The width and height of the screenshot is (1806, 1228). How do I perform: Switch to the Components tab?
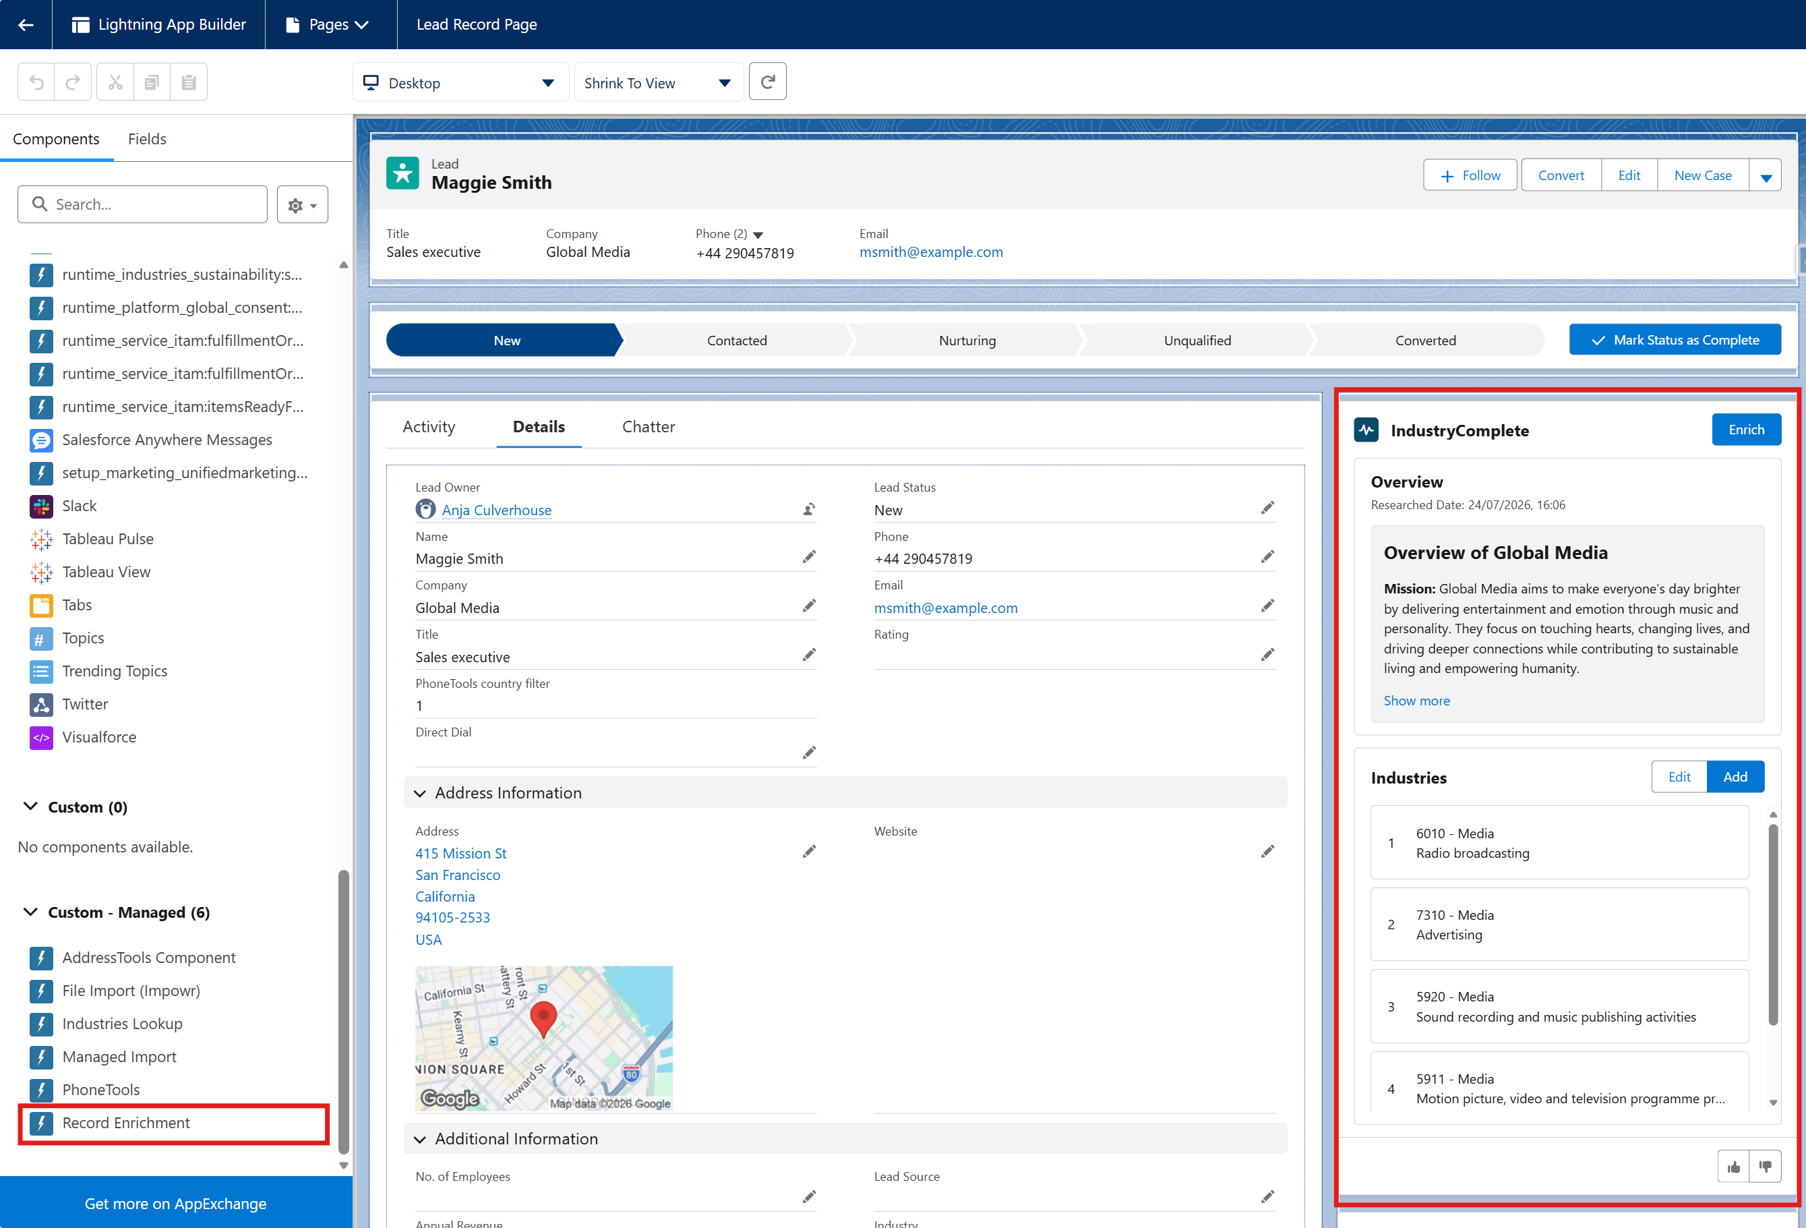point(56,139)
